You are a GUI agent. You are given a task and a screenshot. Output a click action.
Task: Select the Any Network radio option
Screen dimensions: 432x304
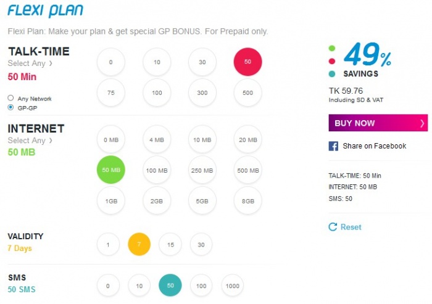click(x=11, y=98)
